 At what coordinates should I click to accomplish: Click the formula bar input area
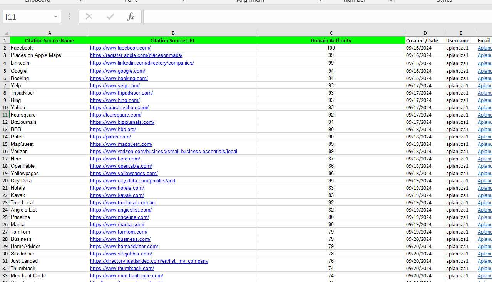coord(318,17)
